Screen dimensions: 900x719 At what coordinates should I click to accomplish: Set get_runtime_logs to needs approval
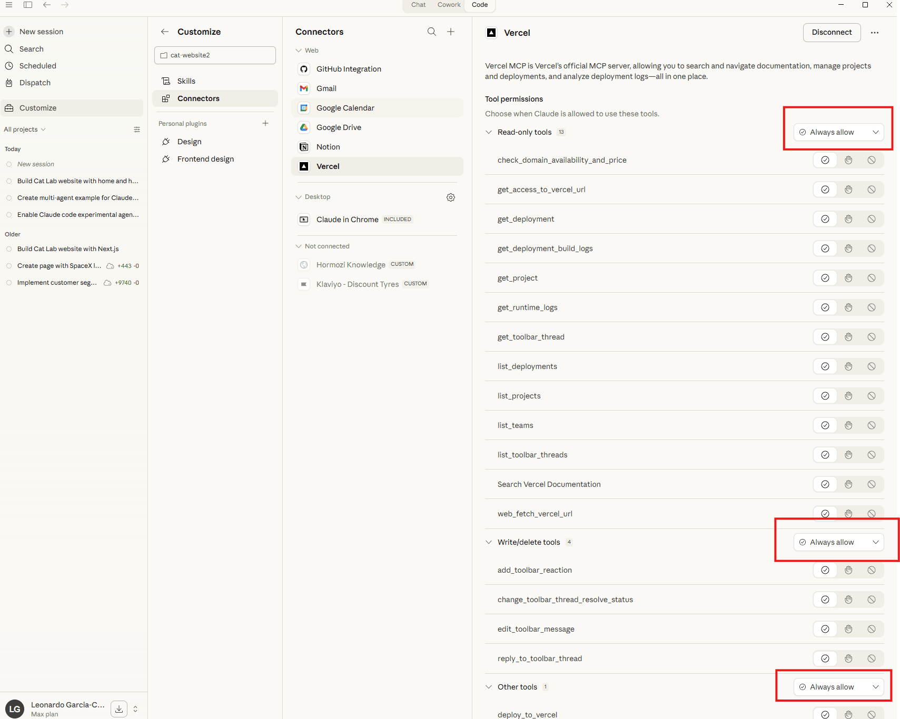848,307
